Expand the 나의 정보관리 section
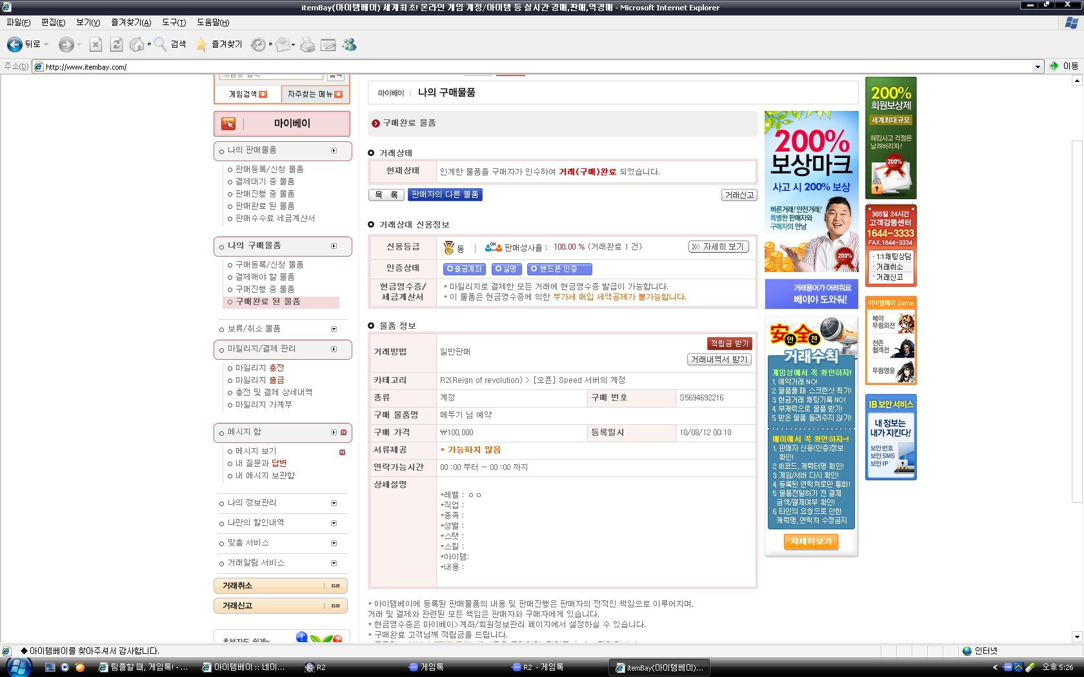Screen dimensions: 1084x677 point(334,503)
